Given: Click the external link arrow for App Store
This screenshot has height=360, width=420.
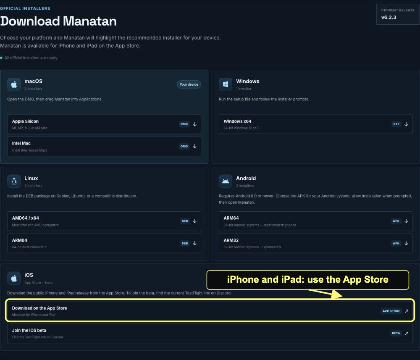Looking at the screenshot, I should pyautogui.click(x=407, y=311).
